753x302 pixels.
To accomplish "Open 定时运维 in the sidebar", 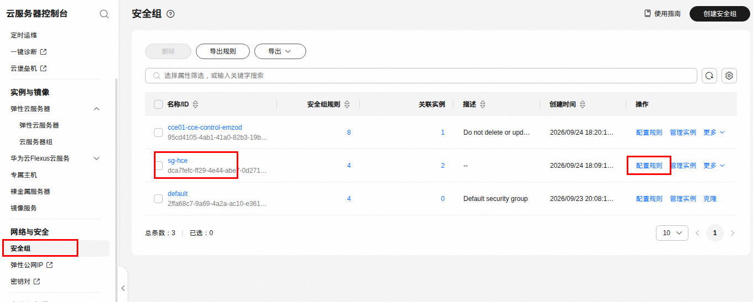I will click(x=24, y=35).
